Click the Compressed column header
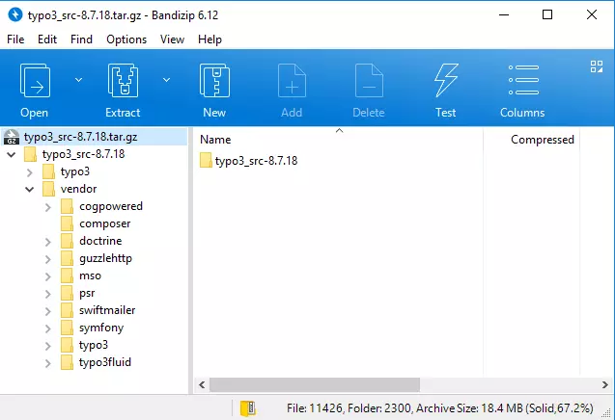 click(x=542, y=140)
